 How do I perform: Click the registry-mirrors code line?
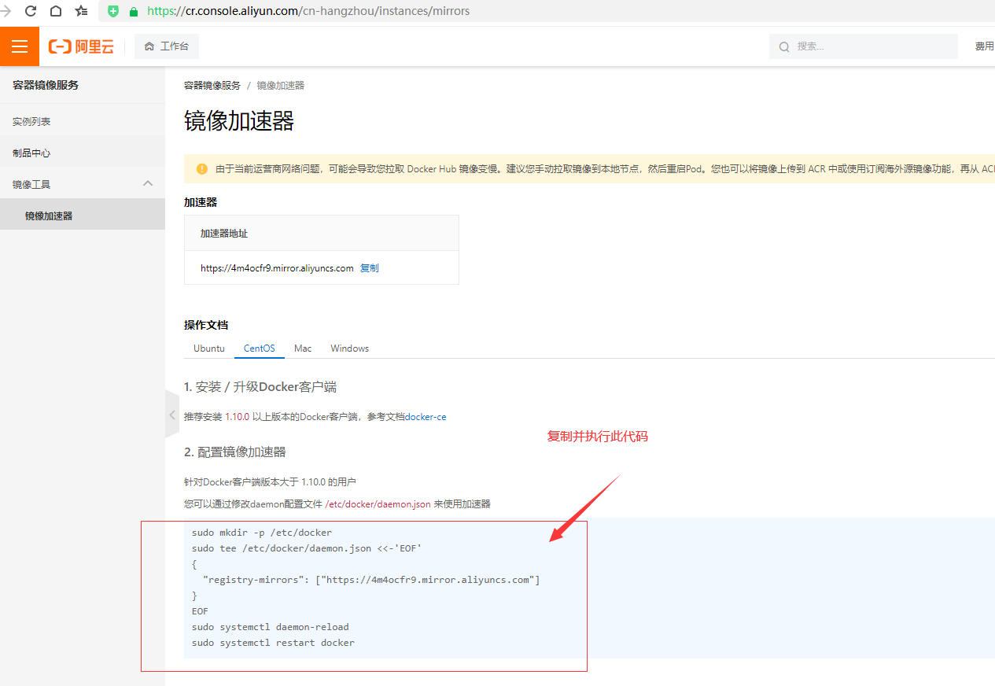tap(371, 580)
